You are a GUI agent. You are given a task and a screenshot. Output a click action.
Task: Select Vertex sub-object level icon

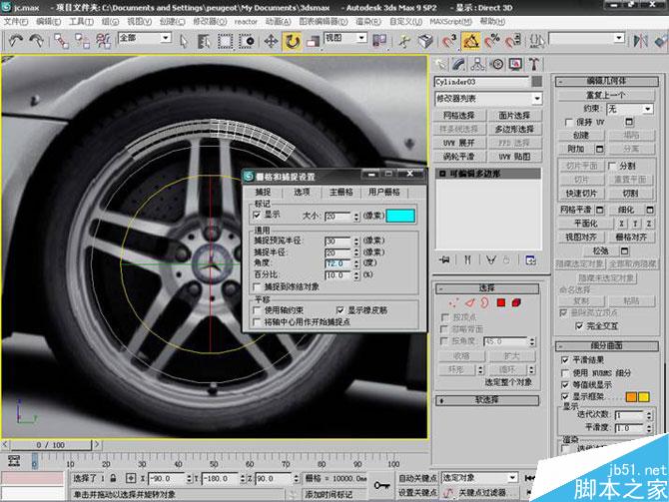click(x=453, y=302)
